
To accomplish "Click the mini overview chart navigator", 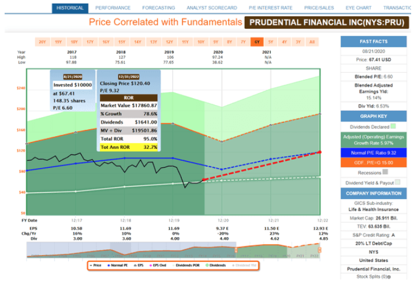I will (x=173, y=250).
